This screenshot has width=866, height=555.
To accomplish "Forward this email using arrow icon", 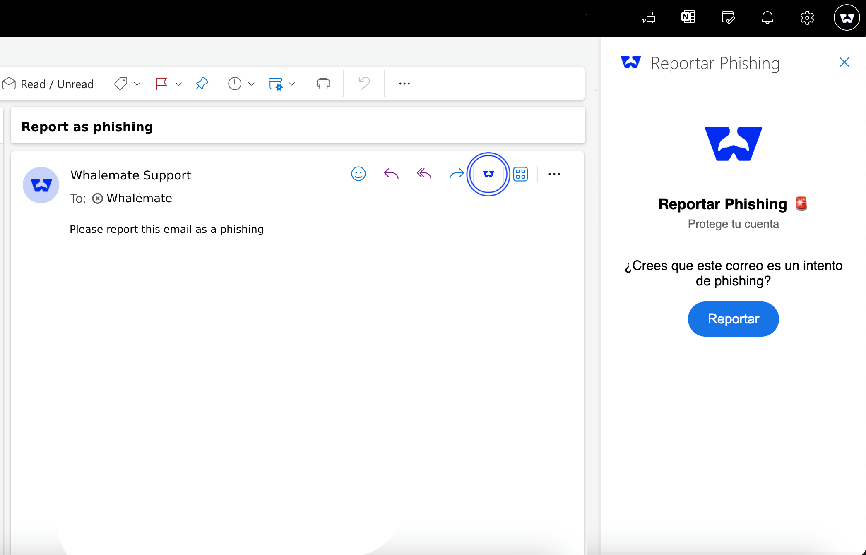I will click(x=456, y=174).
